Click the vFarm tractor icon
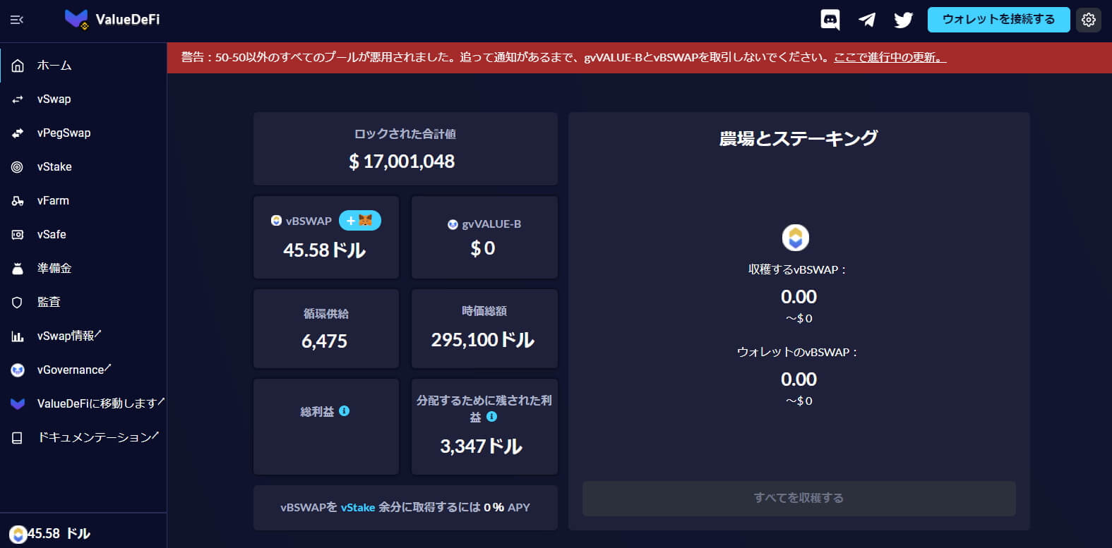 [x=18, y=201]
